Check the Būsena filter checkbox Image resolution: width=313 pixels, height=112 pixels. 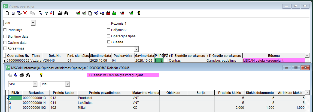(109, 42)
